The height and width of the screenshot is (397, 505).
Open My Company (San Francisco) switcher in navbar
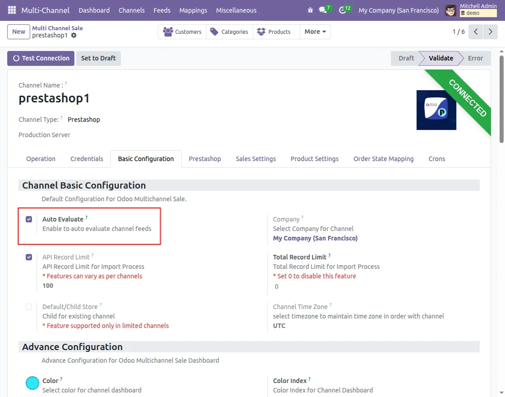[x=399, y=10]
